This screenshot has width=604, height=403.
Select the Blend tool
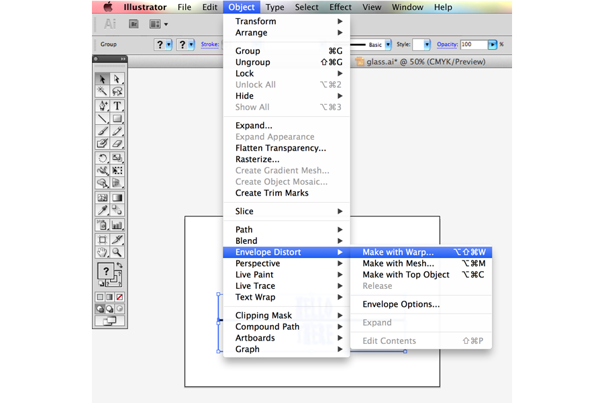[117, 210]
